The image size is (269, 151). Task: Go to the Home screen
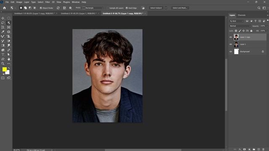tap(5, 8)
